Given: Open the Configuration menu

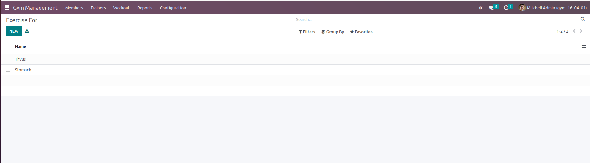Looking at the screenshot, I should coord(173,8).
